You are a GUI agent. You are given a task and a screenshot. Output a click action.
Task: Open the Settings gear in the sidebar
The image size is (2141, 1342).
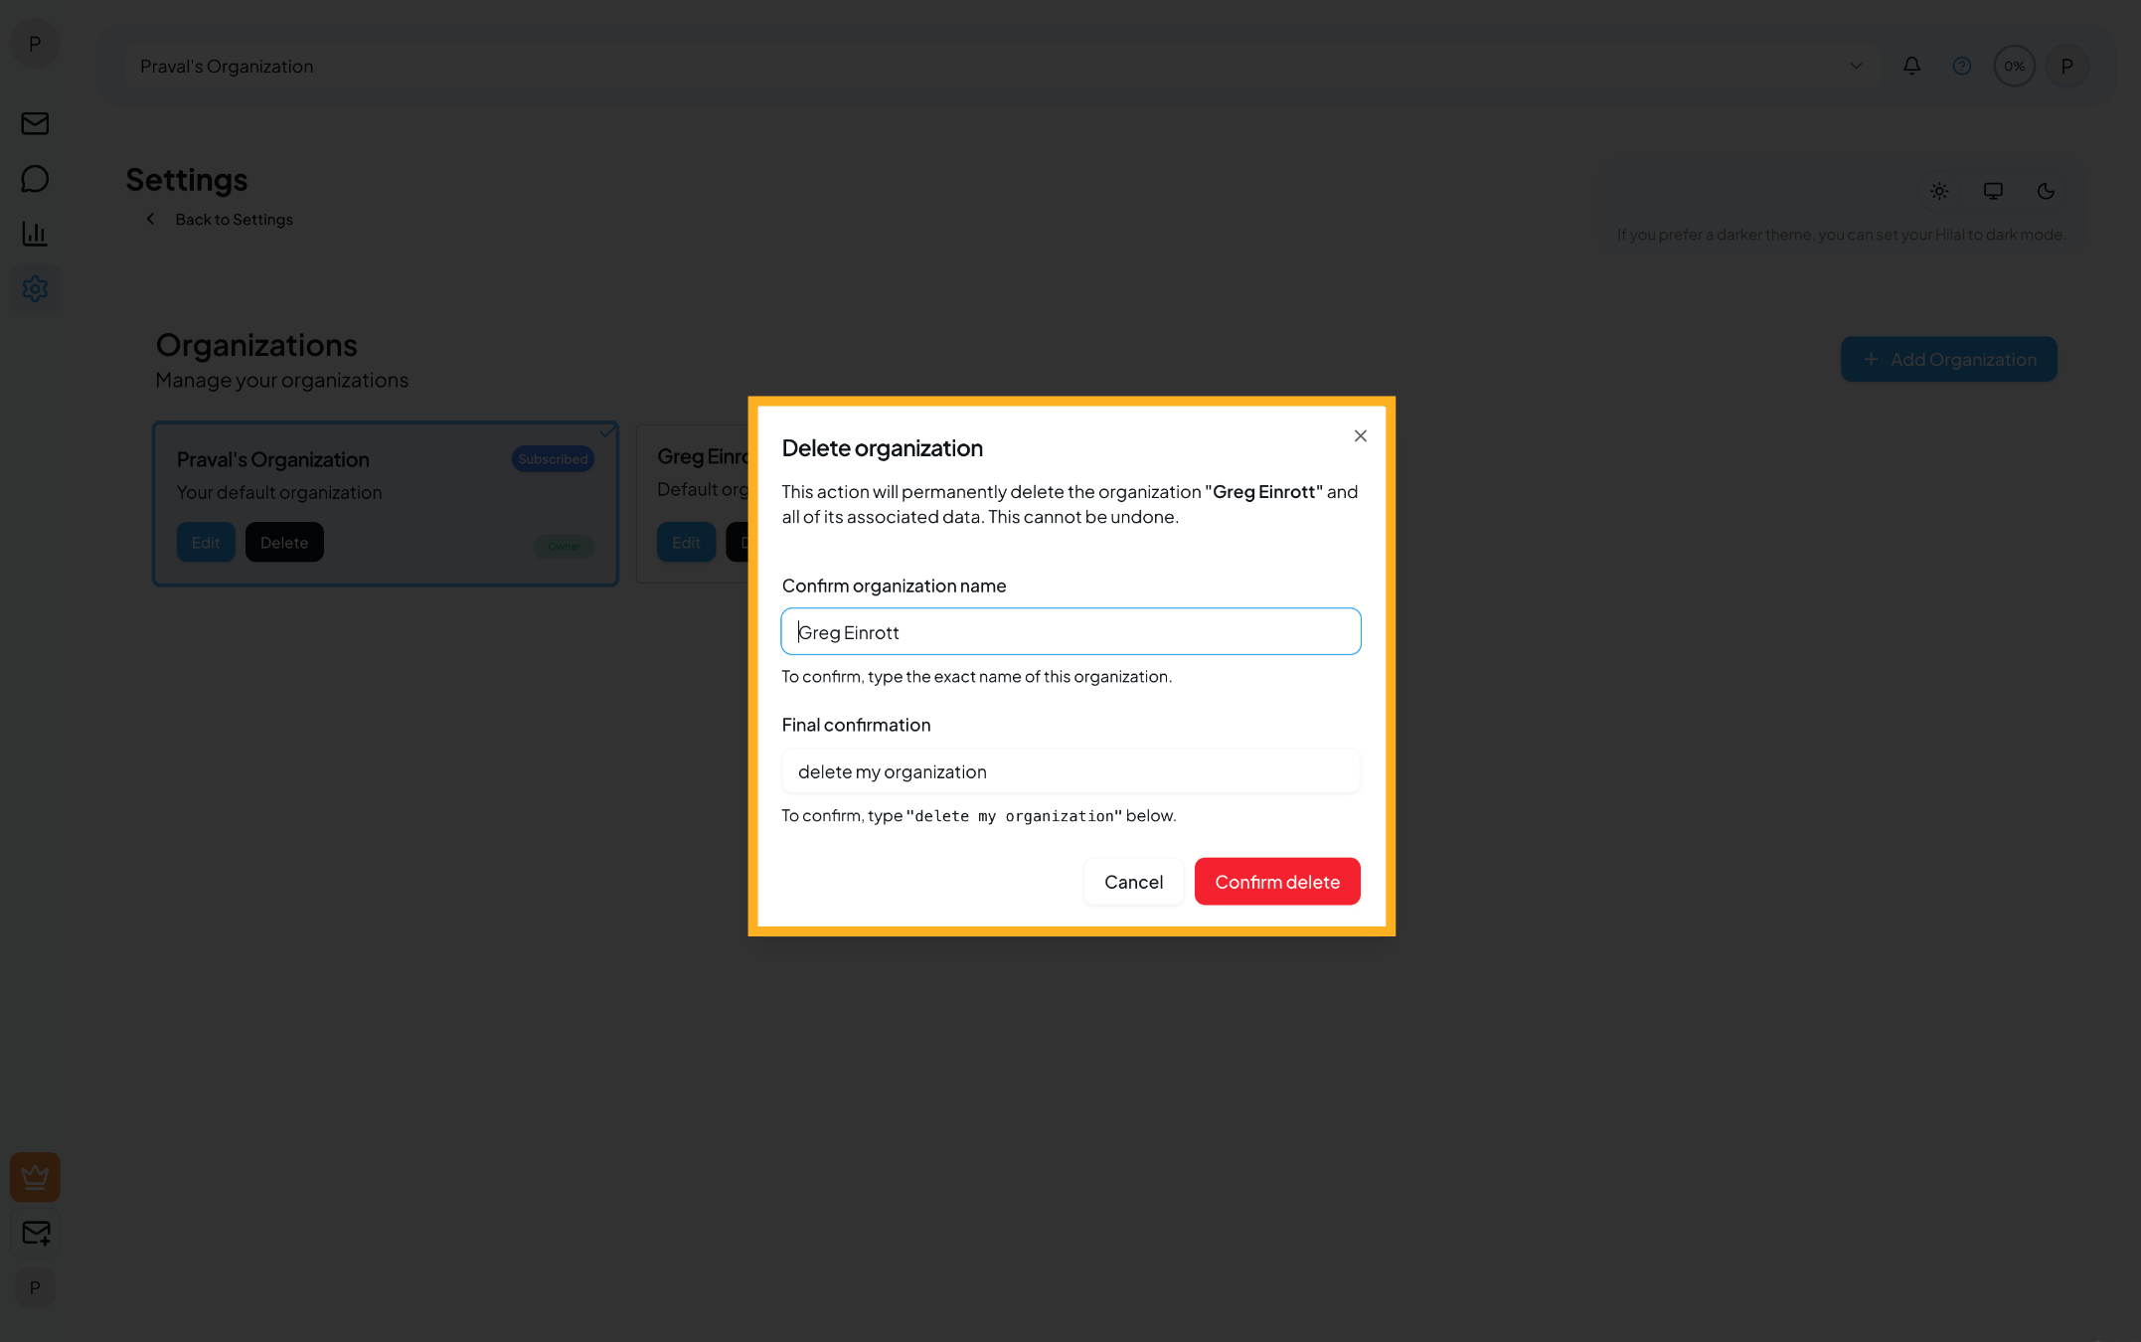coord(35,288)
